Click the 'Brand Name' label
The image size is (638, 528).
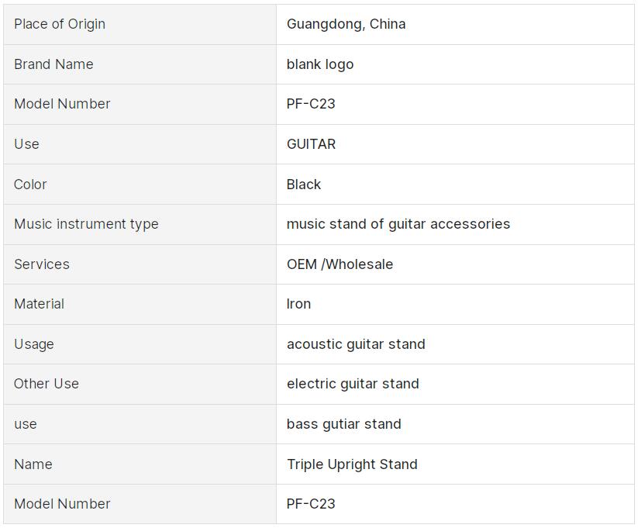click(x=53, y=64)
